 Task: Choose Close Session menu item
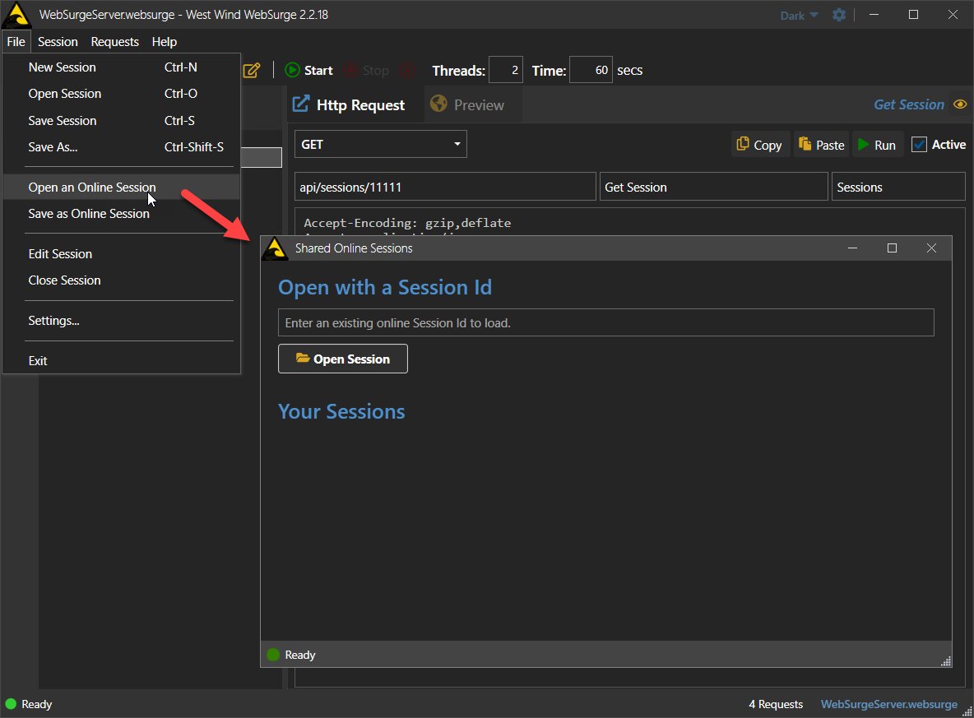[x=121, y=280]
